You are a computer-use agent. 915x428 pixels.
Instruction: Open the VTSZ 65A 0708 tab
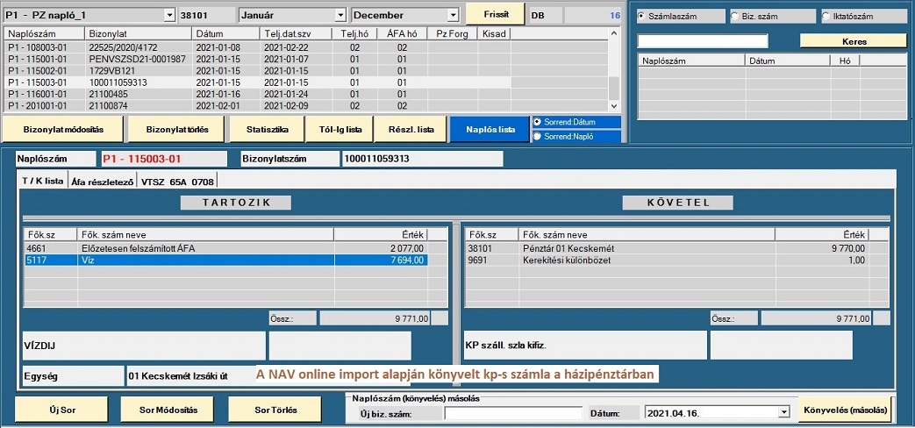click(176, 181)
